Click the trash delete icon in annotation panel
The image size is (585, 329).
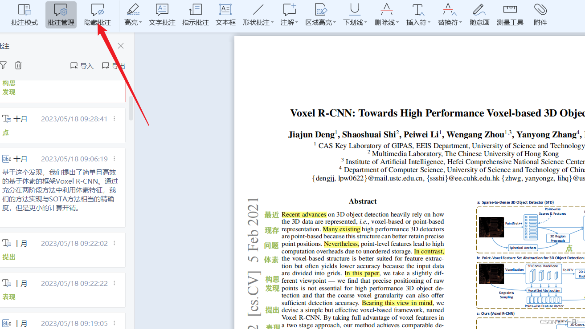click(18, 65)
